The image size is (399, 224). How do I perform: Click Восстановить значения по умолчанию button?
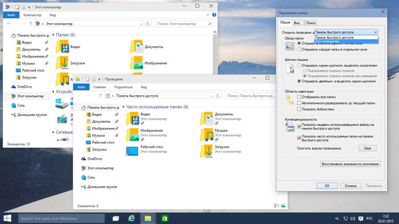point(350,164)
